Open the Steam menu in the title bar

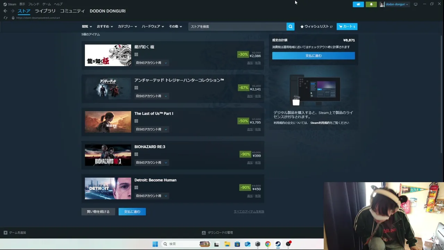click(10, 4)
